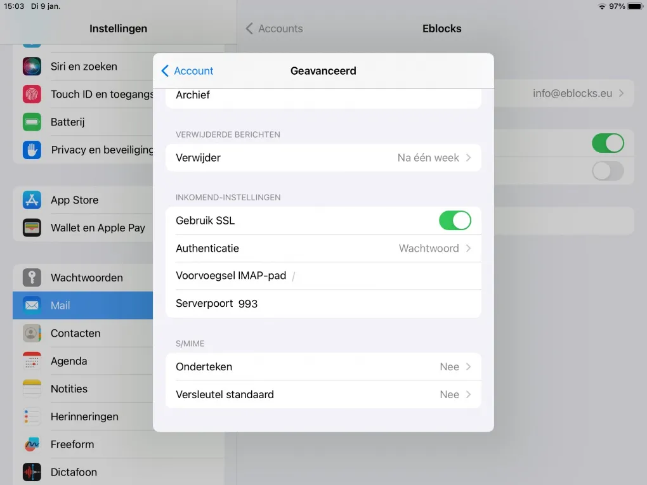
Task: Open the Siri en zoeken icon
Action: (x=32, y=66)
